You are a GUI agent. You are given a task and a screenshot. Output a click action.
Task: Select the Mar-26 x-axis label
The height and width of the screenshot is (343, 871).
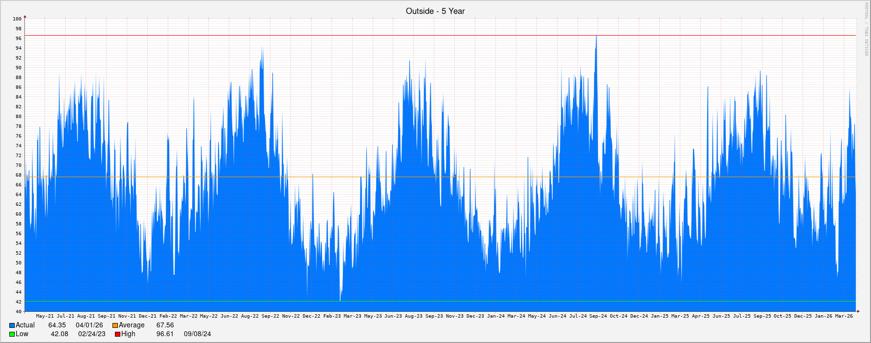(844, 316)
